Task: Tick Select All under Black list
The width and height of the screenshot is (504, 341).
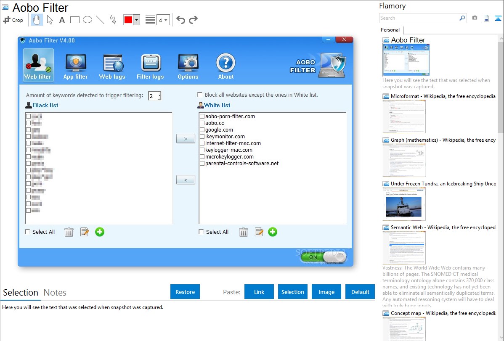Action: click(x=28, y=232)
